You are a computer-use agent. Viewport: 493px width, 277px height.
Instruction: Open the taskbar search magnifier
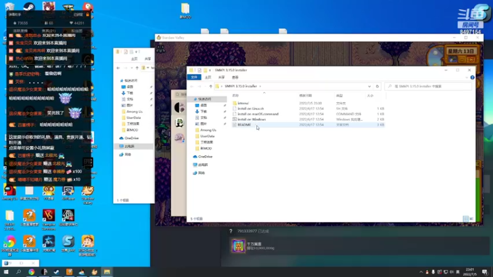click(18, 272)
